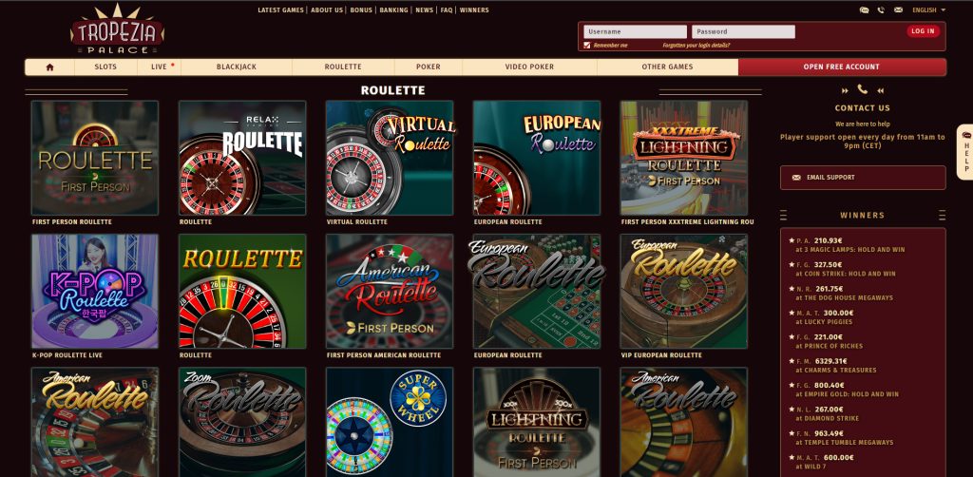Screen dimensions: 973x477
Task: Click the phone callback icon in header
Action: [881, 10]
